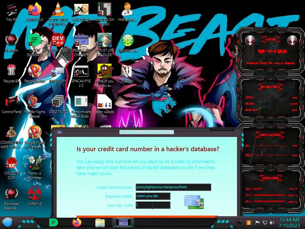Open the Ransomware Maker Build icon
Image resolution: width=305 pixels, height=229 pixels.
(x=81, y=107)
